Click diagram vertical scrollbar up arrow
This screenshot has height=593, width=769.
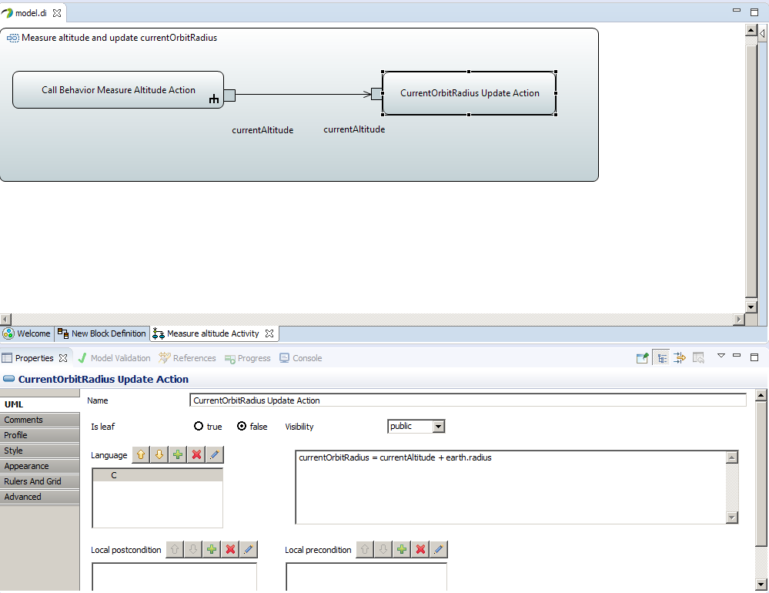click(751, 30)
